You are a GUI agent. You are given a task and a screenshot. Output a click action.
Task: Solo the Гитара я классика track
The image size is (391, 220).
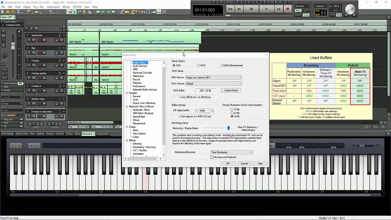pos(29,116)
